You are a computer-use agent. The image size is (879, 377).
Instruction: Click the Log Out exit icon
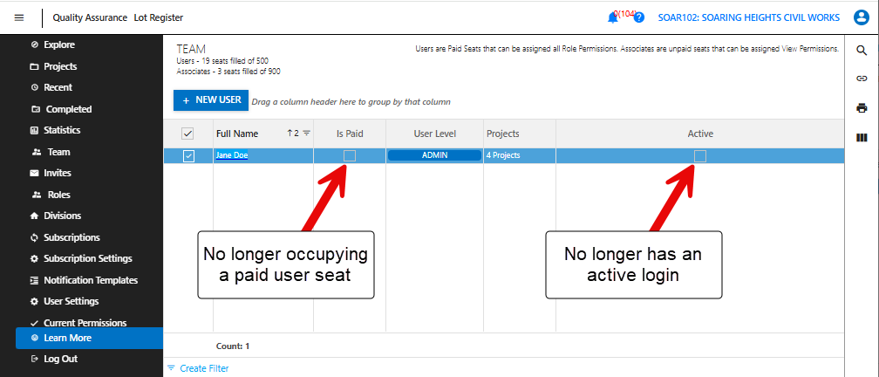pyautogui.click(x=35, y=359)
